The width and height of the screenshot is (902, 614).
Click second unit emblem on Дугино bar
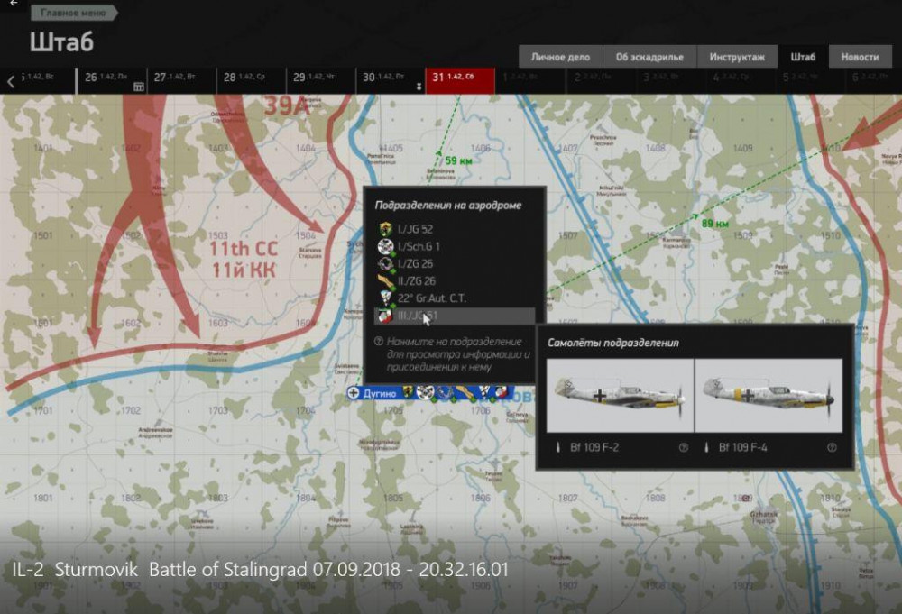(x=425, y=393)
